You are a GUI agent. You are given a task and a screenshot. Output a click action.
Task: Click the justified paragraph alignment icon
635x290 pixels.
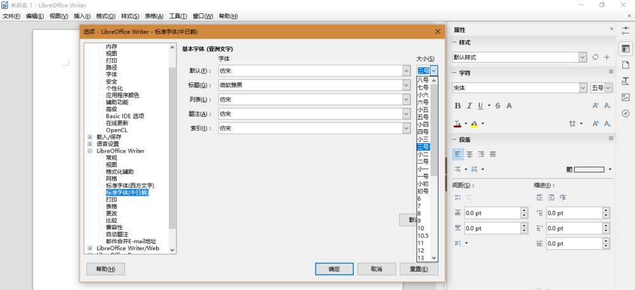(493, 154)
